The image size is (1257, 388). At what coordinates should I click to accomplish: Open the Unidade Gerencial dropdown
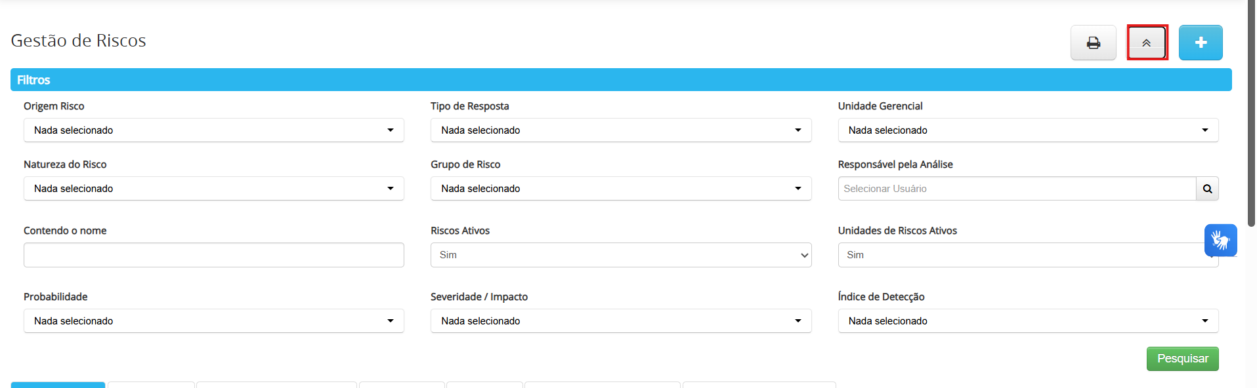click(x=1027, y=130)
